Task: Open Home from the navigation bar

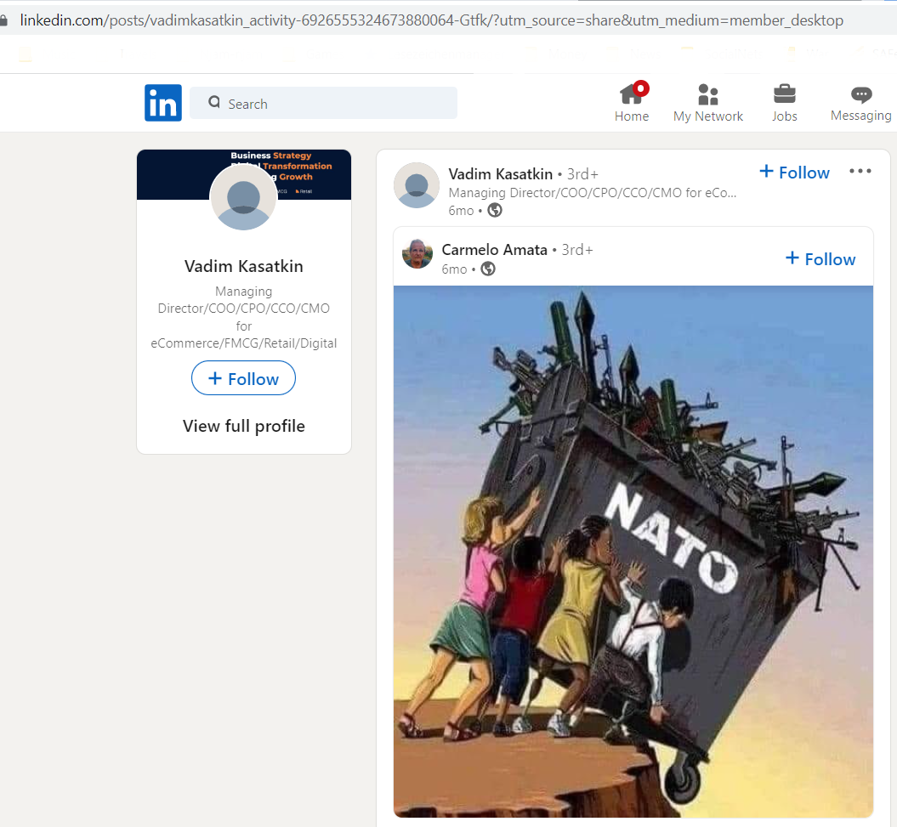Action: coord(632,102)
